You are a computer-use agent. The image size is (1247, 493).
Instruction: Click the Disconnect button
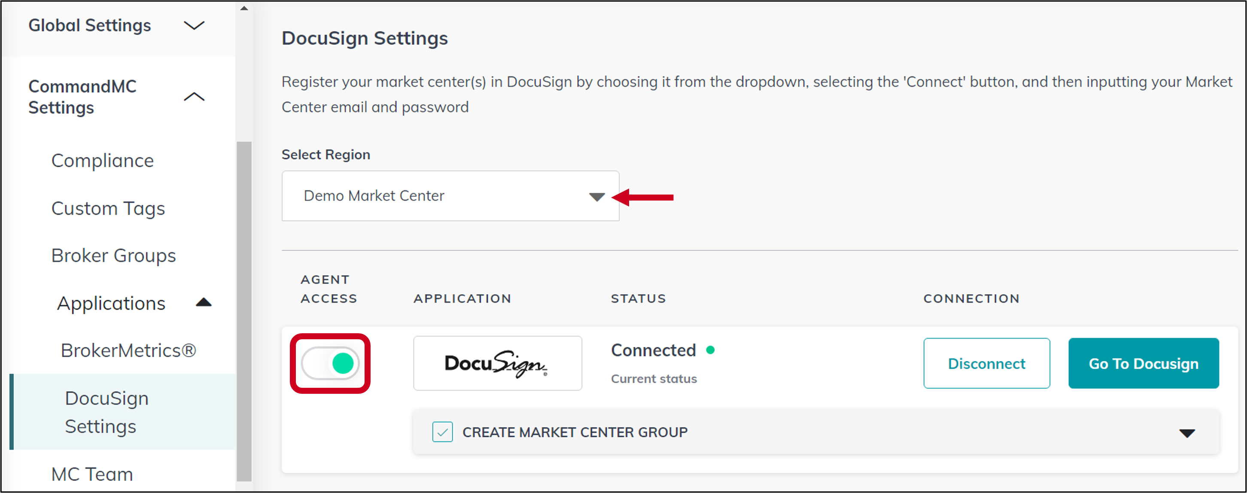[986, 363]
